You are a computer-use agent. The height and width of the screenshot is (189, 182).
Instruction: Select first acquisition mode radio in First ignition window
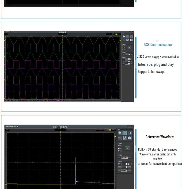point(119,146)
